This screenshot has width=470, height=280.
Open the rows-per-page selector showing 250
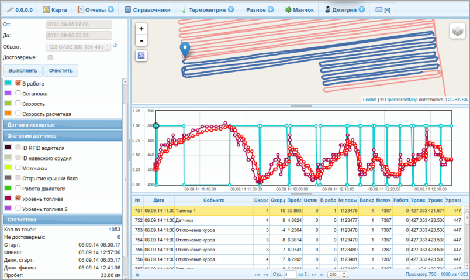(337, 274)
